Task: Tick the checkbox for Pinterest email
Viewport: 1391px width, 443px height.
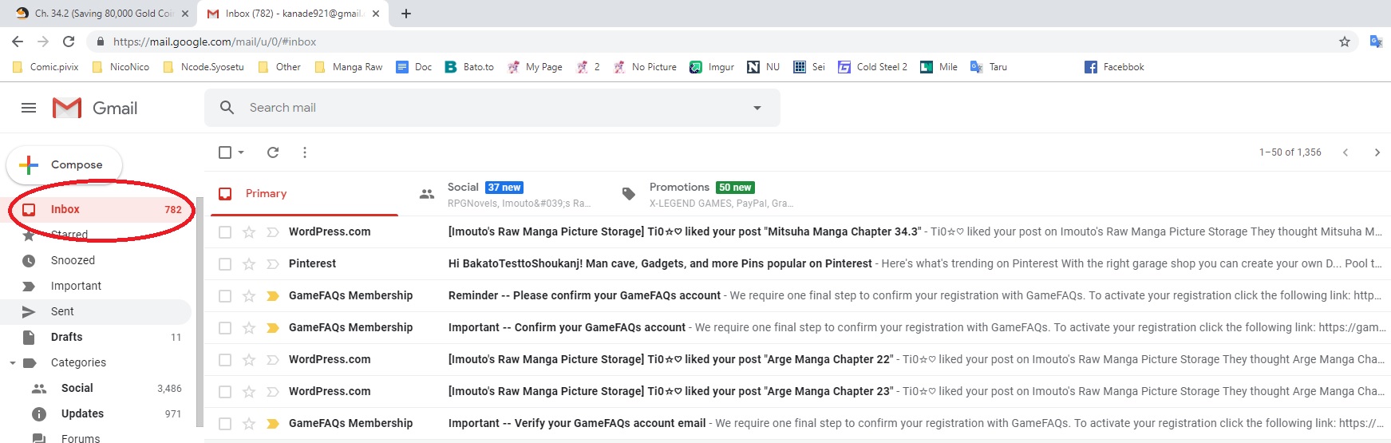Action: 225,264
